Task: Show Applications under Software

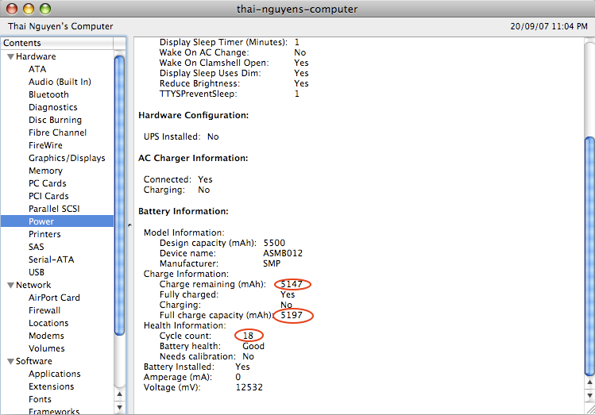Action: click(x=54, y=374)
